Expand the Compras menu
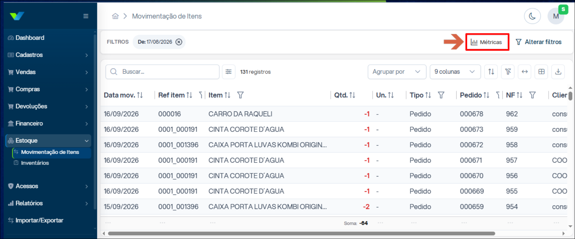This screenshot has height=239, width=575. (48, 89)
